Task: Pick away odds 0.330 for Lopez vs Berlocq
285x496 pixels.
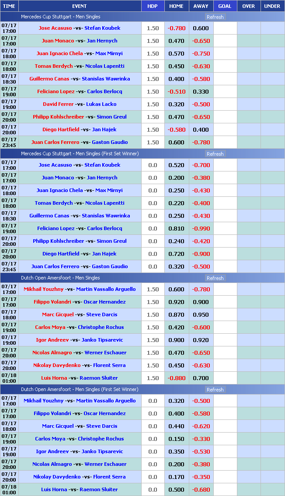Action: 201,91
